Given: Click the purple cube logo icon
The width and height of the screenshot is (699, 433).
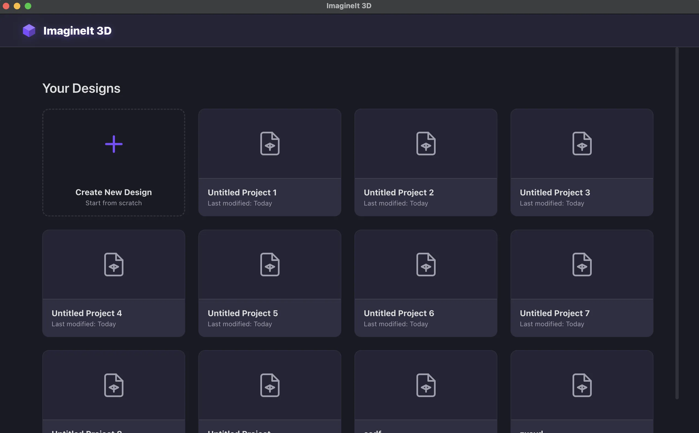Looking at the screenshot, I should (x=29, y=31).
